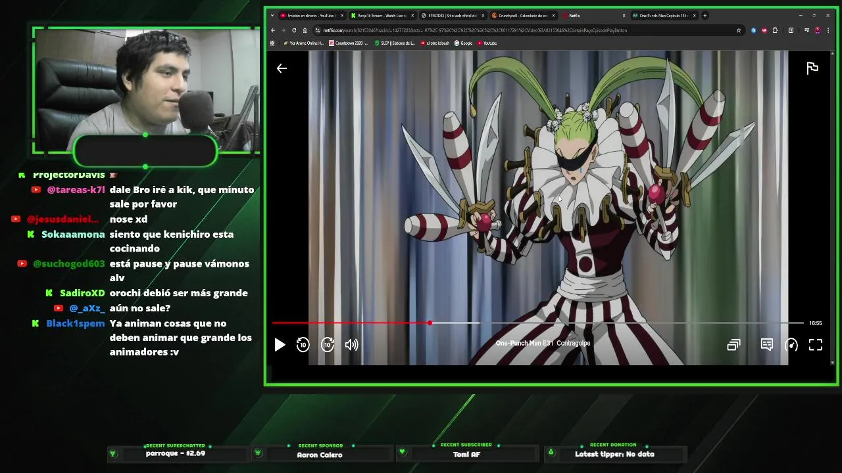Open Google bookmark
Screen dimensions: 842x473
(464, 43)
